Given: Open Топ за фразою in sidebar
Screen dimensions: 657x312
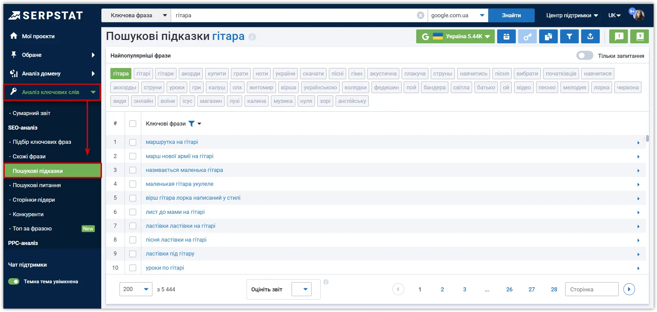Looking at the screenshot, I should (32, 228).
